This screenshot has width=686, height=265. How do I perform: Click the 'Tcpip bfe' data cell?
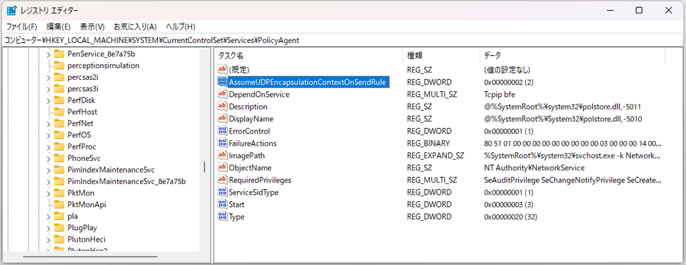pyautogui.click(x=499, y=94)
